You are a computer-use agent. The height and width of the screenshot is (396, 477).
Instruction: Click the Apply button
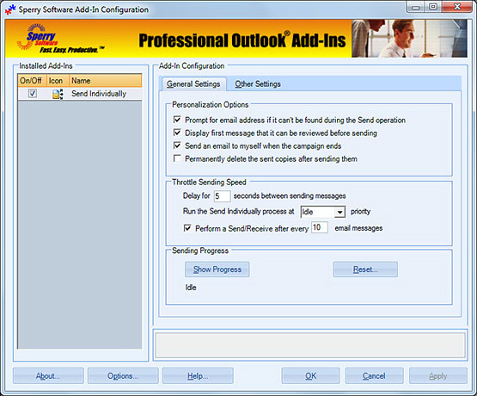coord(438,376)
